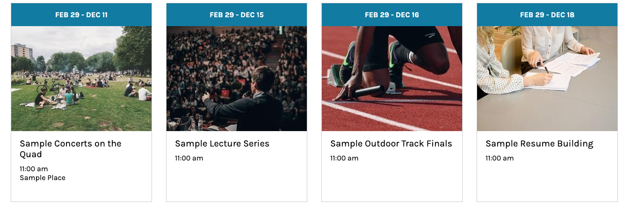The width and height of the screenshot is (638, 216).
Task: Select the Sample Resume Building title link
Action: click(539, 144)
